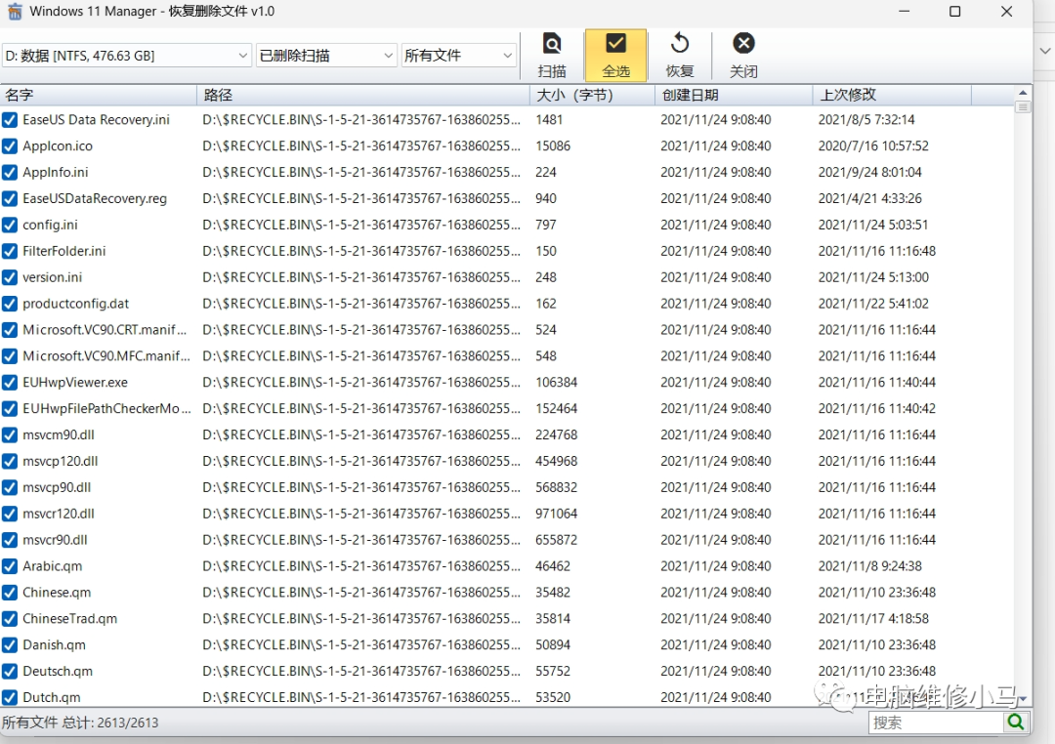
Task: Click the green search magnifier icon
Action: click(x=1016, y=723)
